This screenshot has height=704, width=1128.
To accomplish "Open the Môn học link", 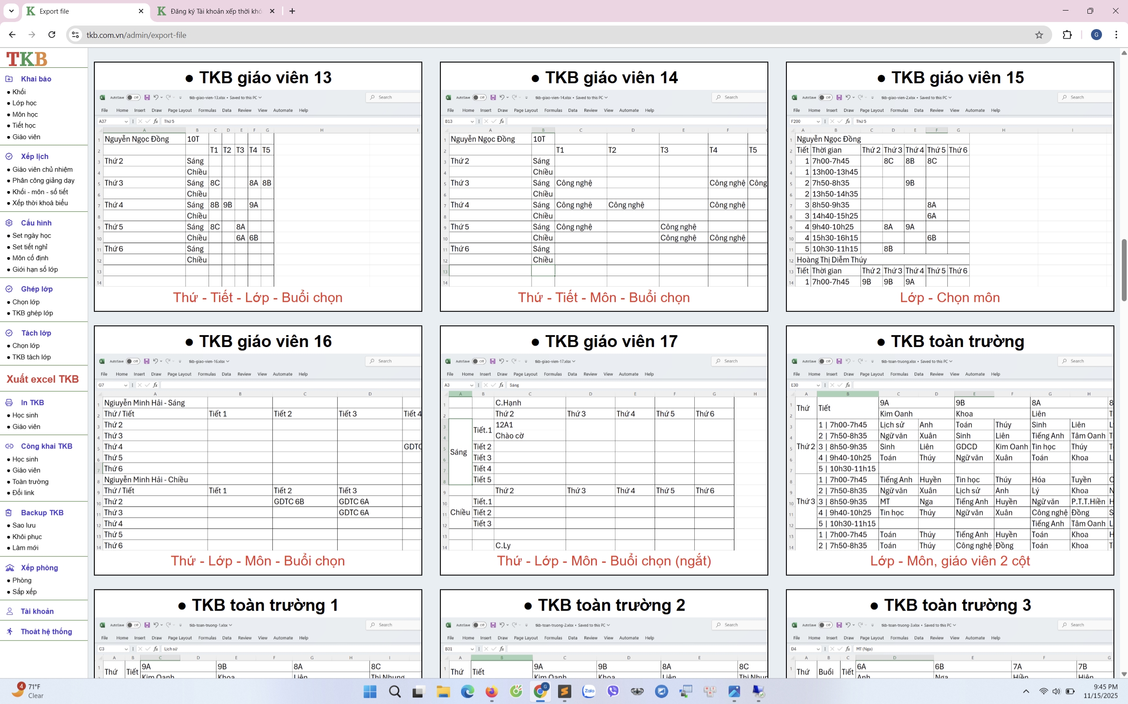I will tap(25, 114).
